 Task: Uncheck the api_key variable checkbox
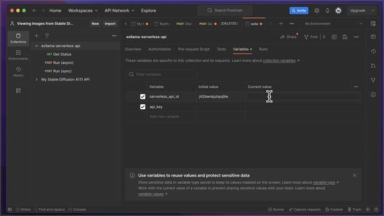coord(143,107)
